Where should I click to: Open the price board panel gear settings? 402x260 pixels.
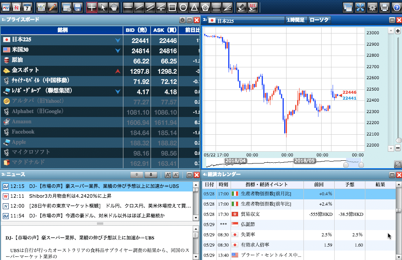tap(182, 20)
